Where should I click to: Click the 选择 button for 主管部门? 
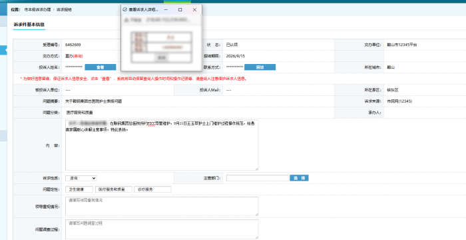tap(299, 178)
